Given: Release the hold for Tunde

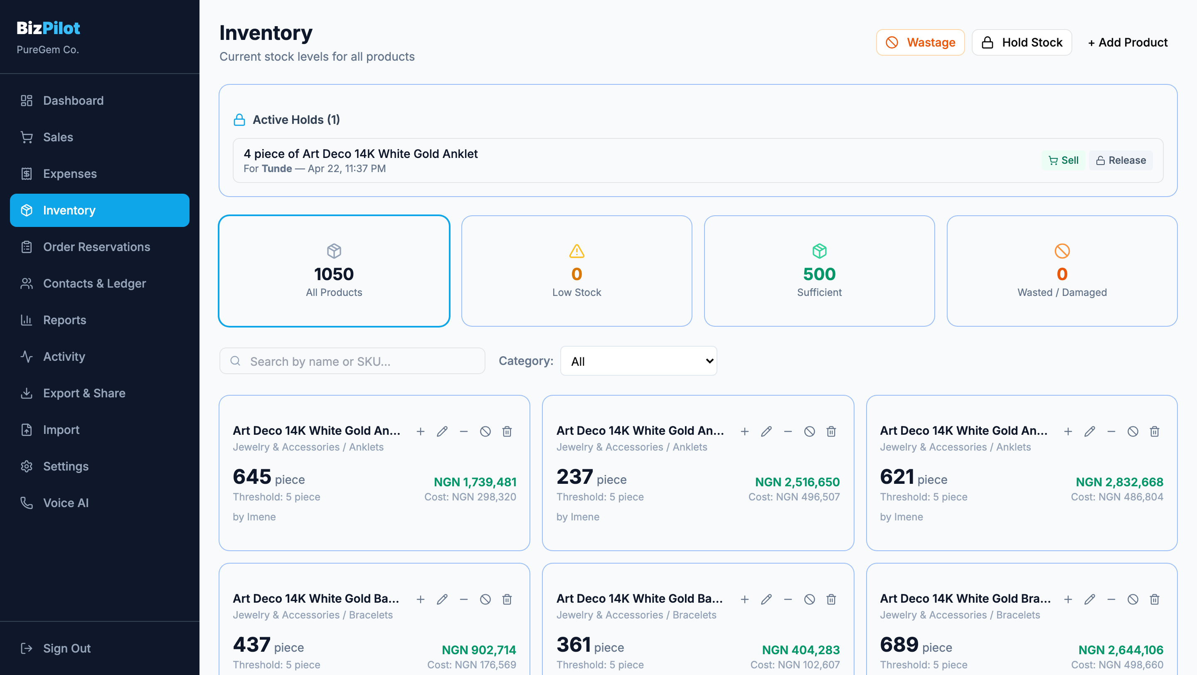Looking at the screenshot, I should pos(1121,160).
